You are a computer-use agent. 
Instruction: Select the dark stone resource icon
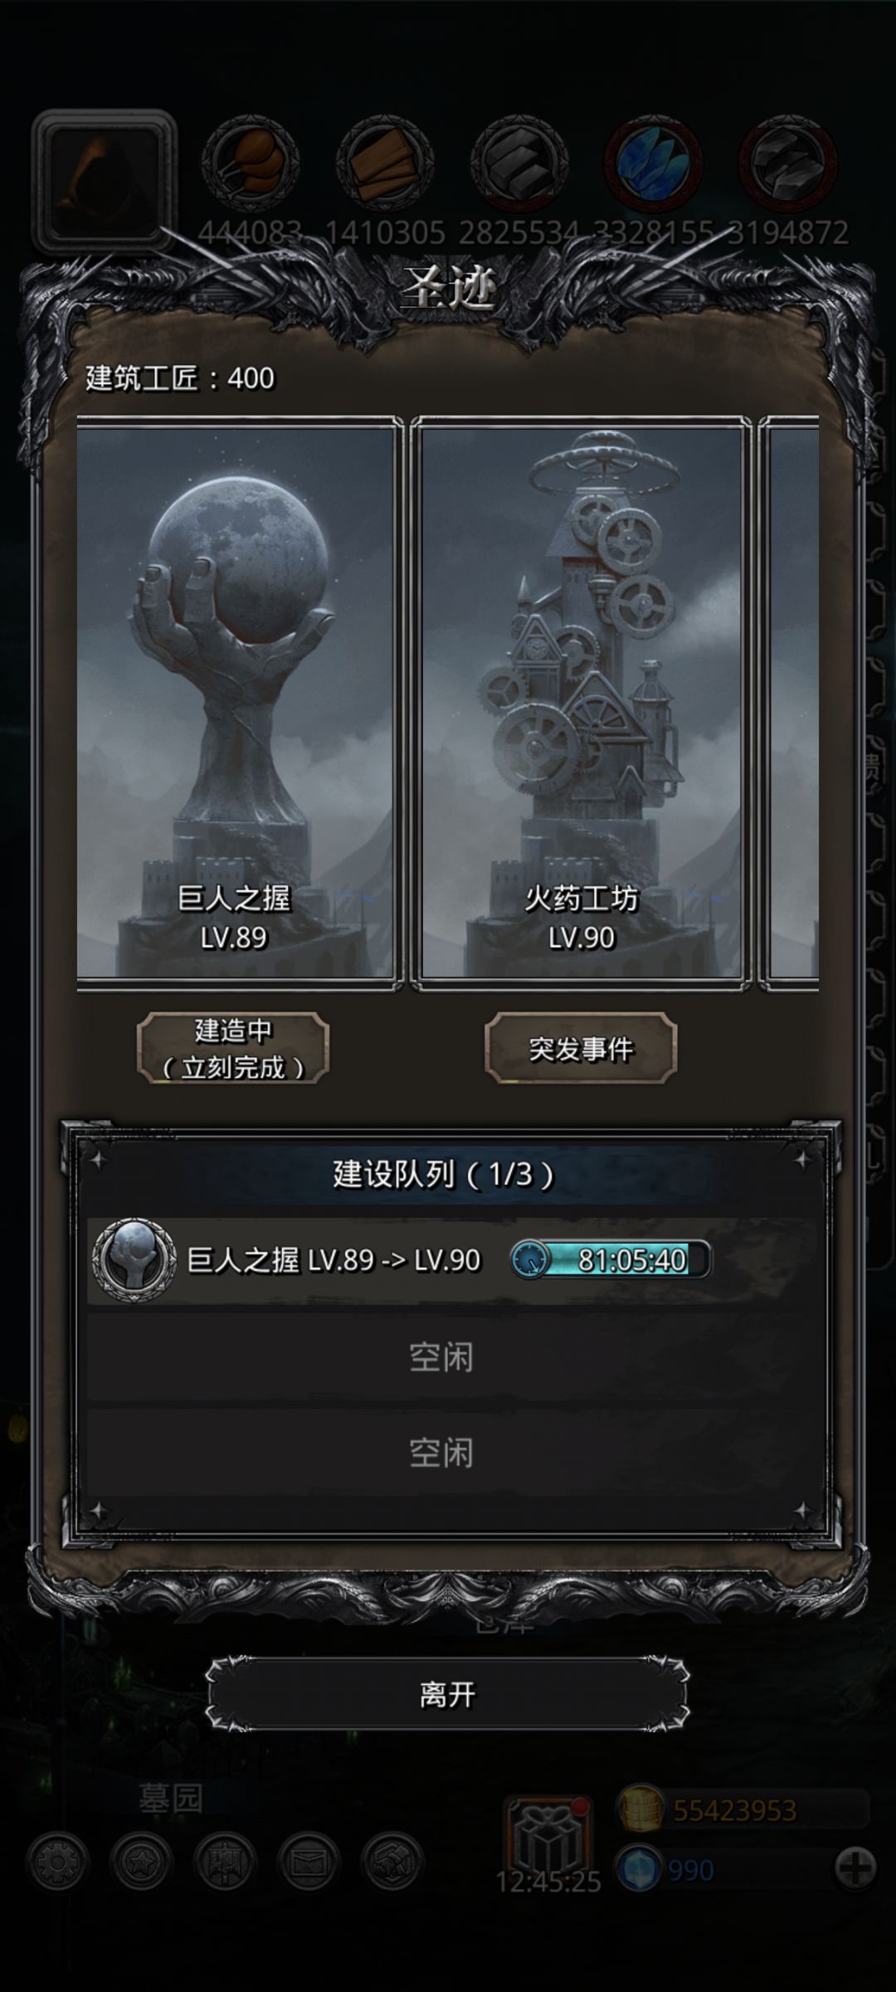tap(788, 163)
